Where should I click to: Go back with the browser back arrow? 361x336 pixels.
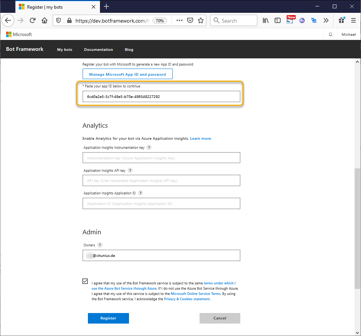point(8,20)
